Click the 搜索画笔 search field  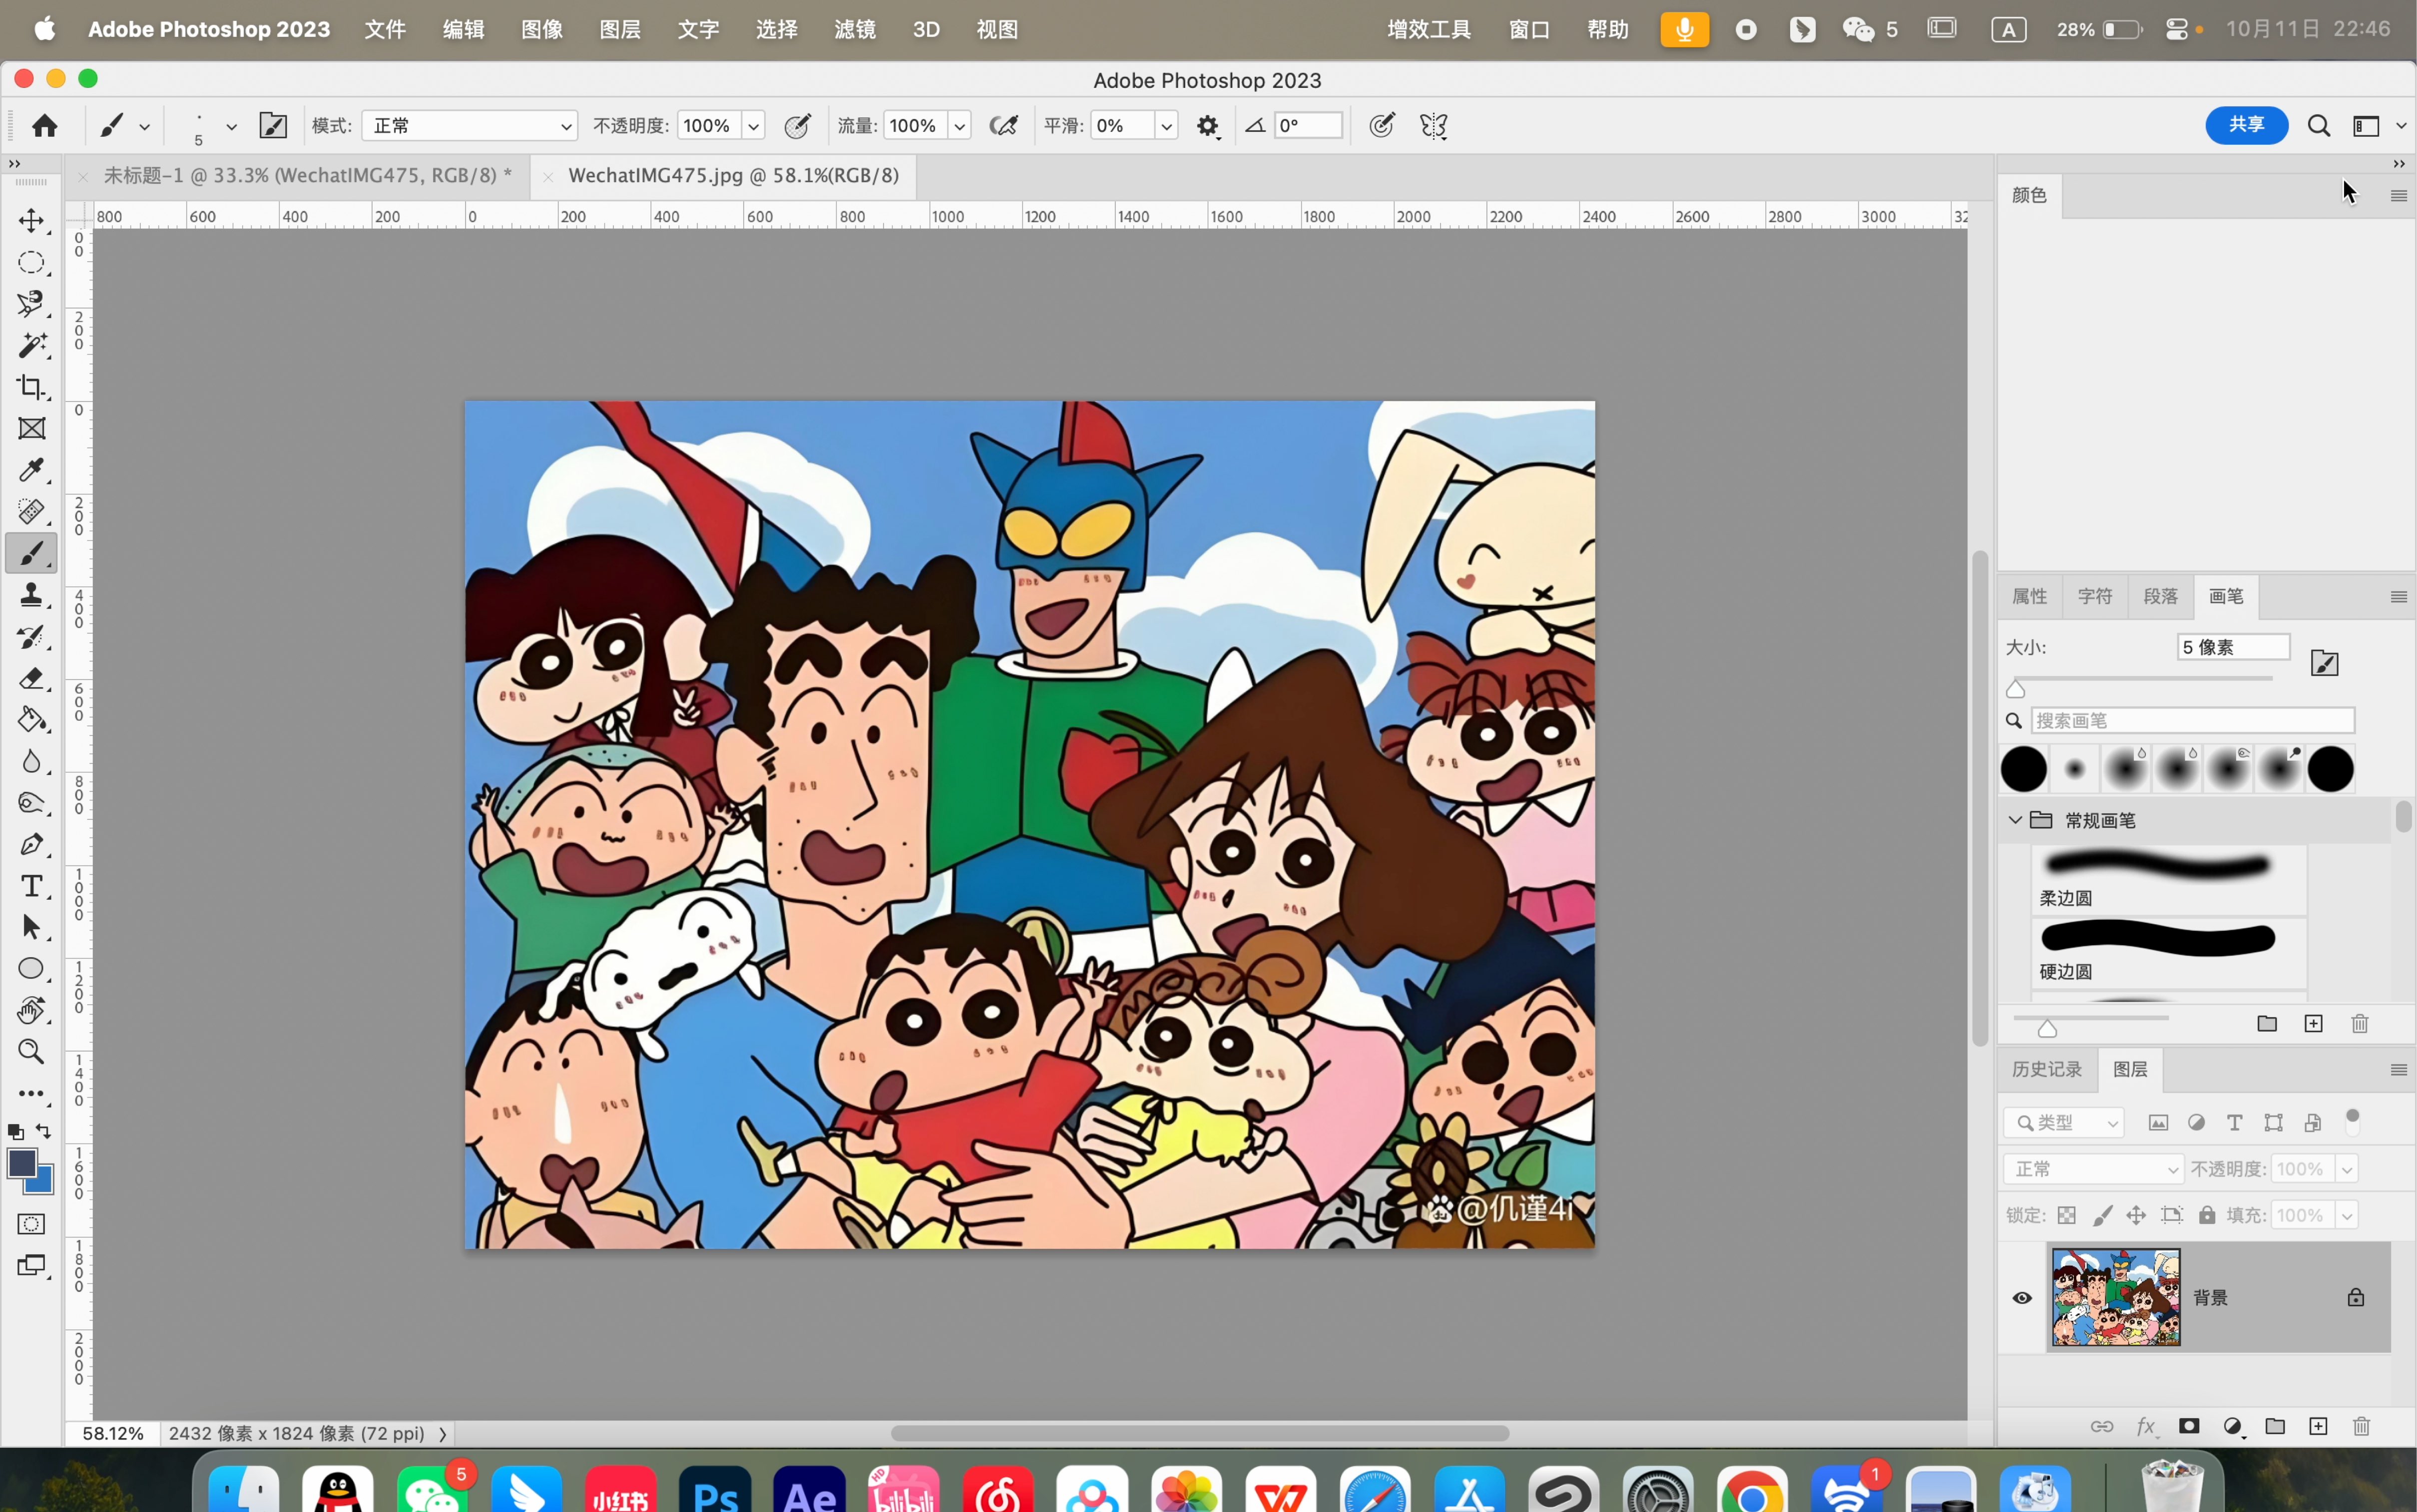click(2192, 720)
